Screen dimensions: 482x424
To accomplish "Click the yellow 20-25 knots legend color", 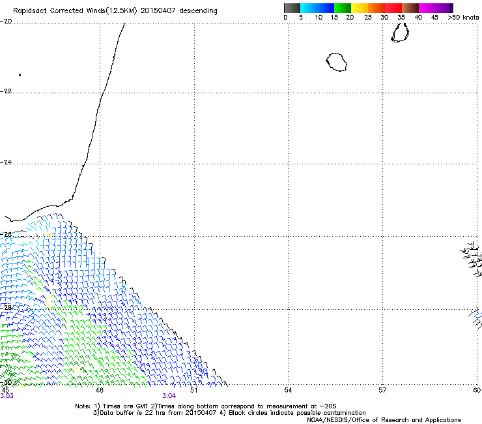I will click(360, 8).
